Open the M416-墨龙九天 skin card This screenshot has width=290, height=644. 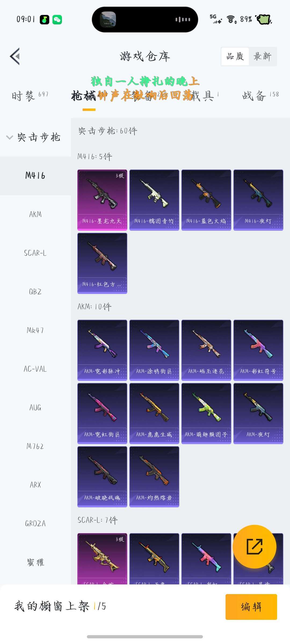coord(102,200)
